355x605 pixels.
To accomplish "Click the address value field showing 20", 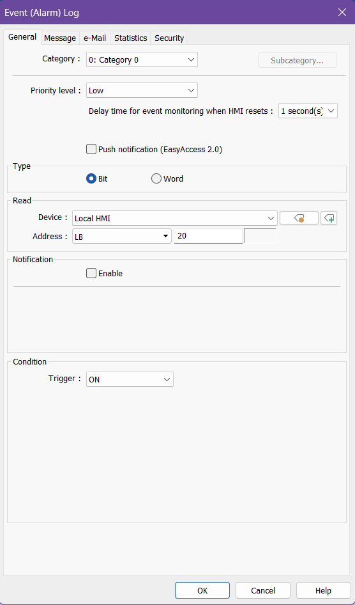I will [x=208, y=236].
